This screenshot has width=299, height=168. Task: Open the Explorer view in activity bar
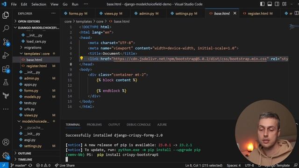point(6,15)
